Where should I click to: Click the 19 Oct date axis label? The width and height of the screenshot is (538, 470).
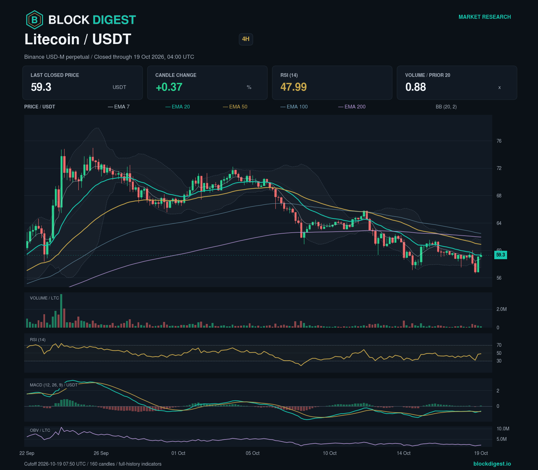481,453
